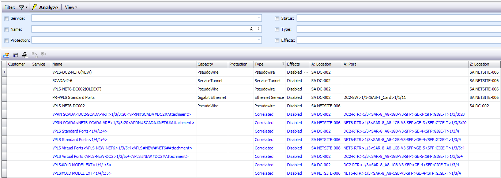Viewport: 501px width, 178px height.
Task: Select the VPLS-NET6-DC002(OLDEXT) row name
Action: 76,89
